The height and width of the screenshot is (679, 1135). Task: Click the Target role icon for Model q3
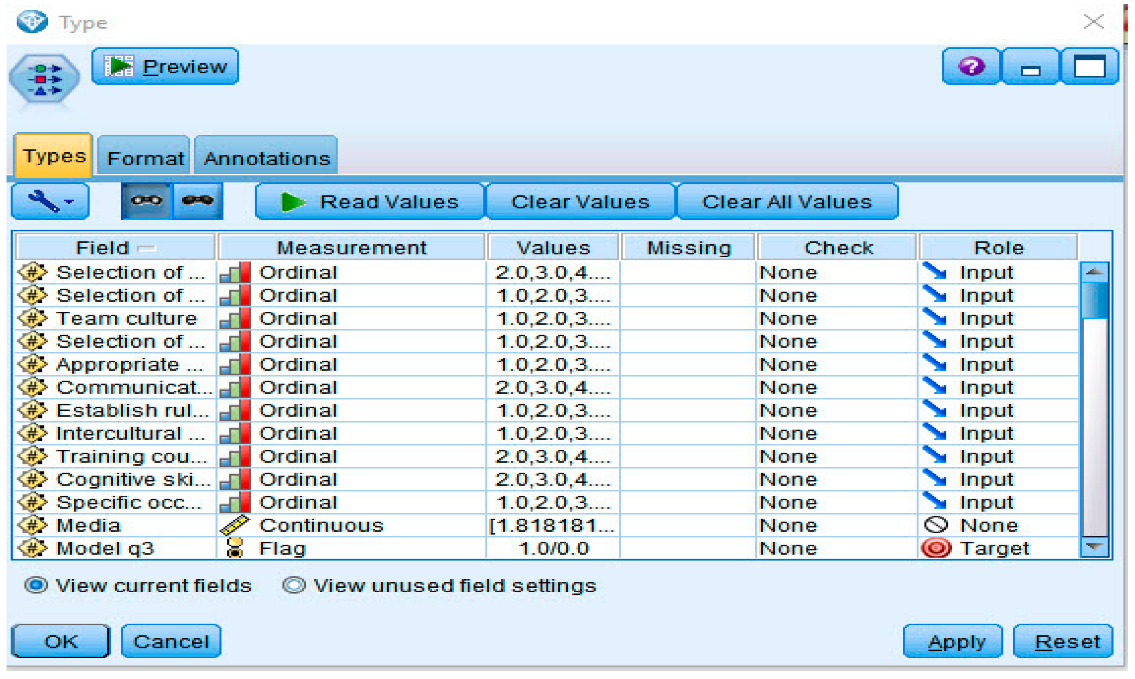point(936,548)
